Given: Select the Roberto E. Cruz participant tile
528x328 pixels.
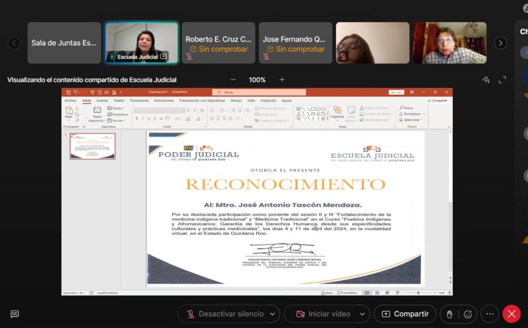Looking at the screenshot, I should click(219, 43).
